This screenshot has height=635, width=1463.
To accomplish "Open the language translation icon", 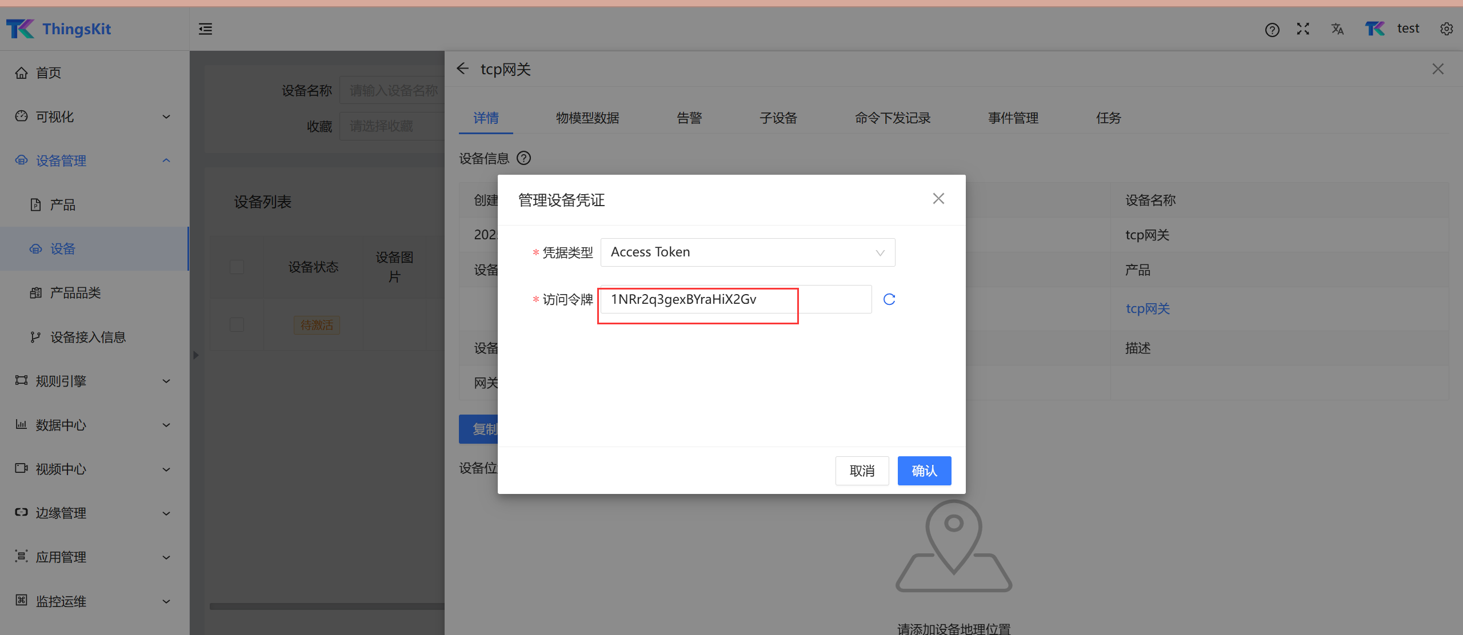I will click(1337, 29).
